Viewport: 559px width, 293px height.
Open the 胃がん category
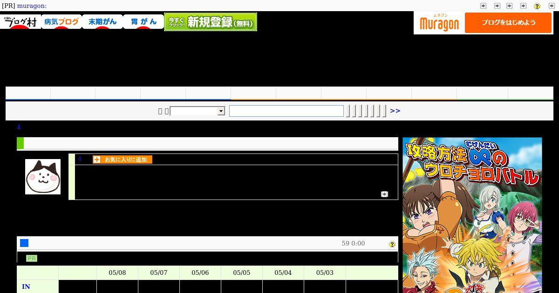[x=143, y=21]
